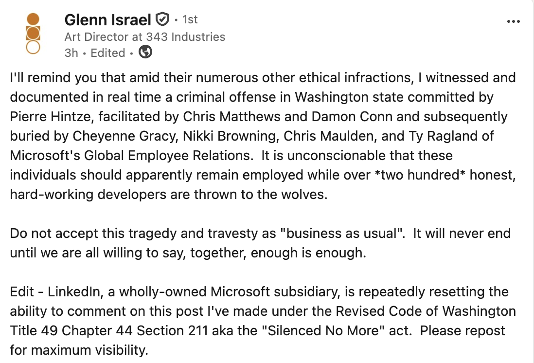Click the 1st connection degree label

click(190, 19)
